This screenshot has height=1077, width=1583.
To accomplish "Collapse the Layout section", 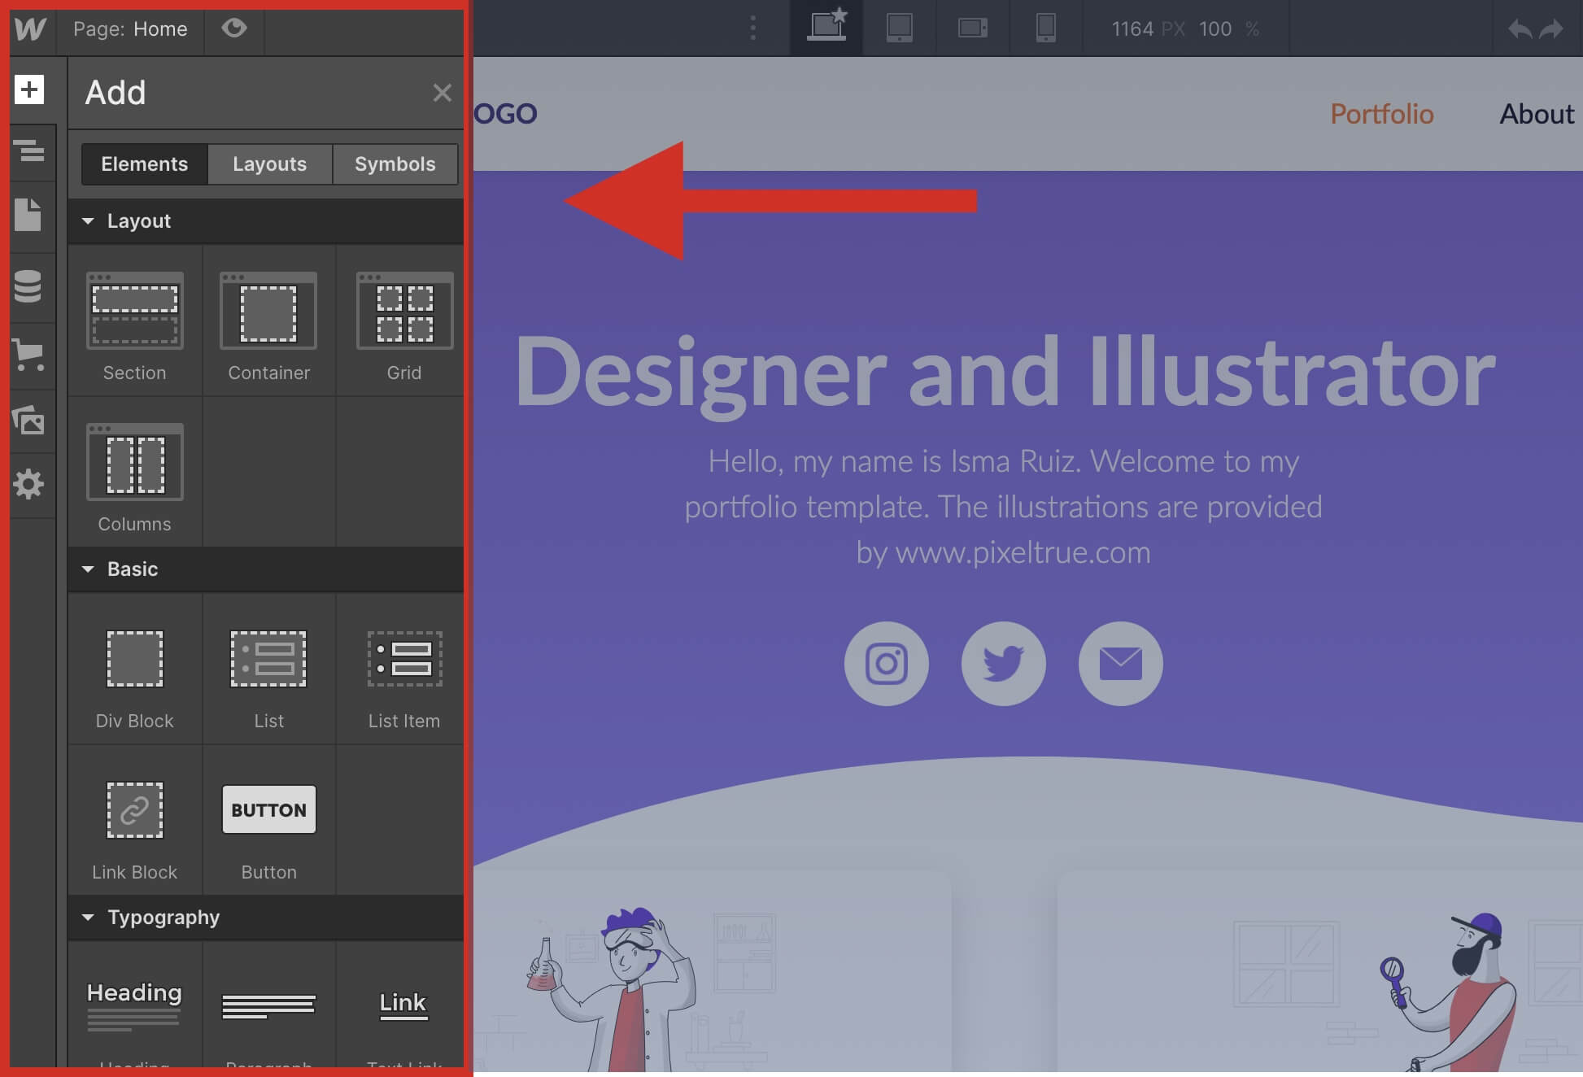I will click(x=265, y=221).
